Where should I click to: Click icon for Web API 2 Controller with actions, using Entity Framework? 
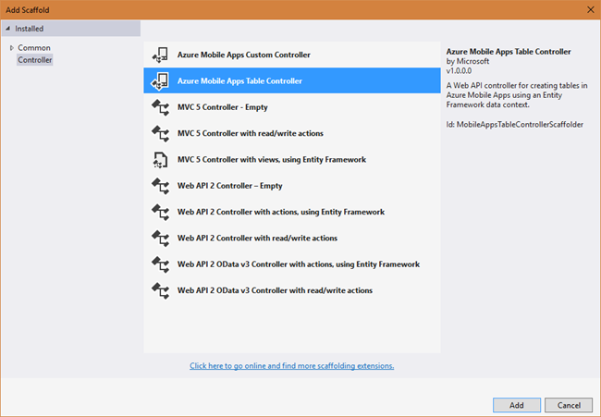tap(160, 212)
